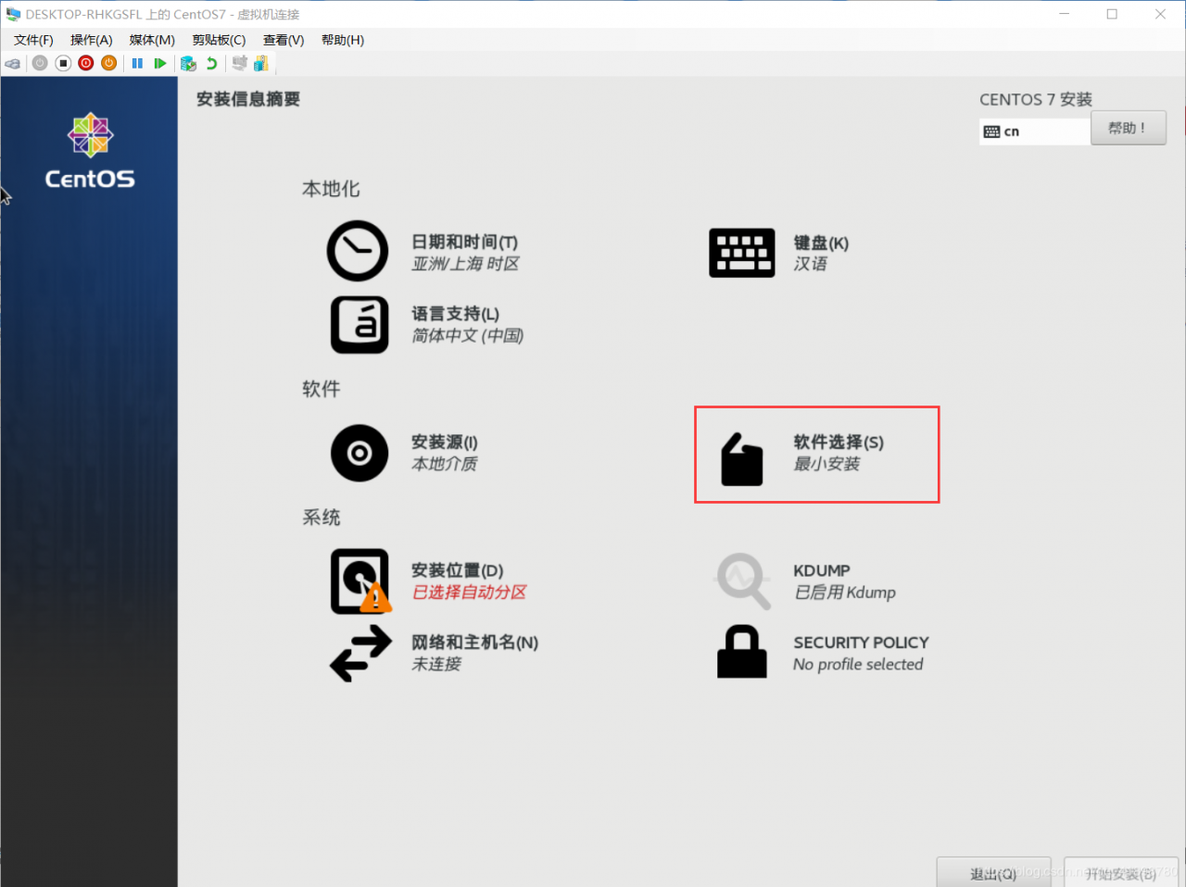Click the keyboard layout icon
This screenshot has width=1186, height=887.
pyautogui.click(x=741, y=252)
